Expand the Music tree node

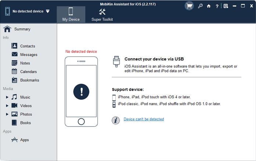[7, 97]
